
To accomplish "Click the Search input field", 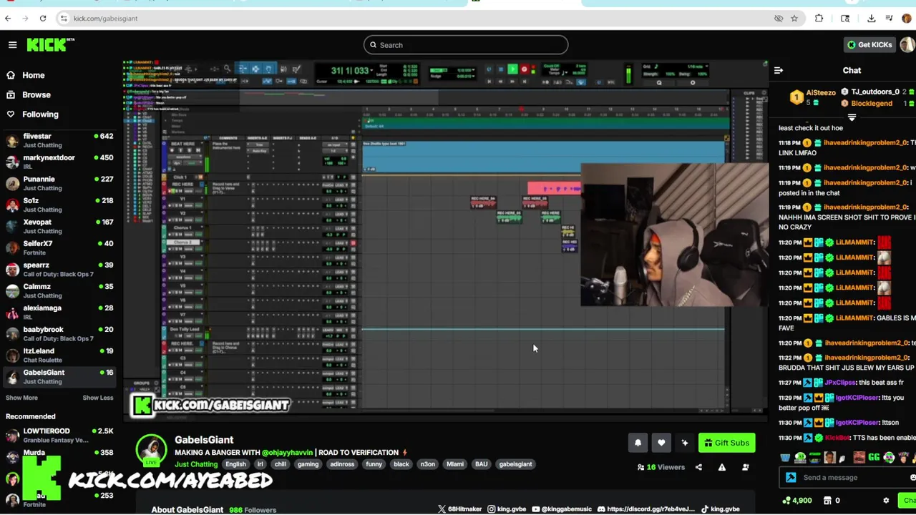I will 465,45.
